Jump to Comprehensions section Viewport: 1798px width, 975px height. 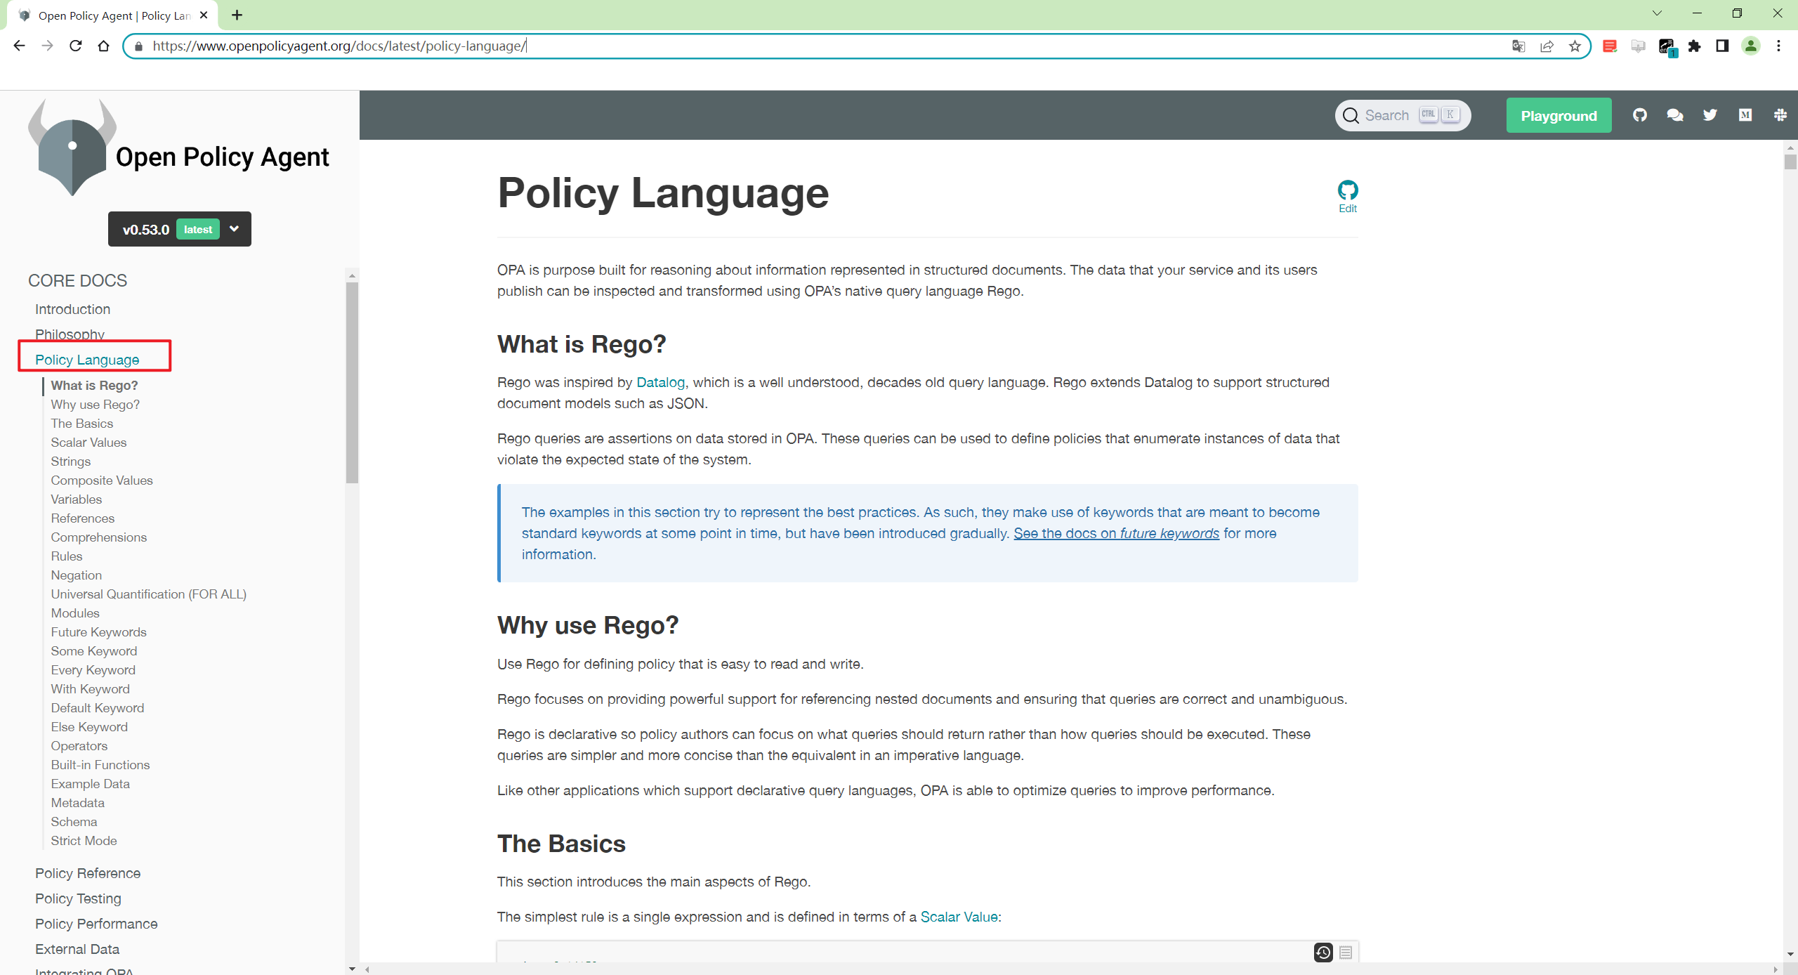(x=98, y=537)
